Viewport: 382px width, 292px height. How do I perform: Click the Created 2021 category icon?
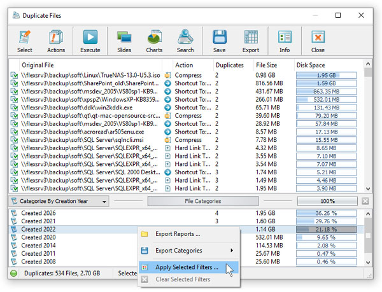14,221
